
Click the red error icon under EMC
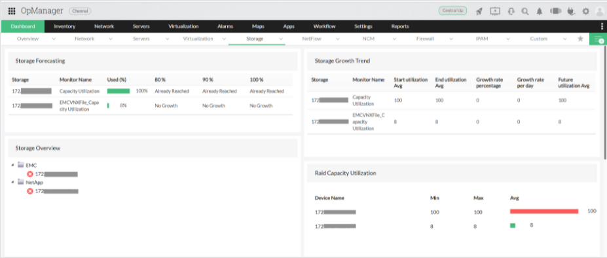[30, 174]
